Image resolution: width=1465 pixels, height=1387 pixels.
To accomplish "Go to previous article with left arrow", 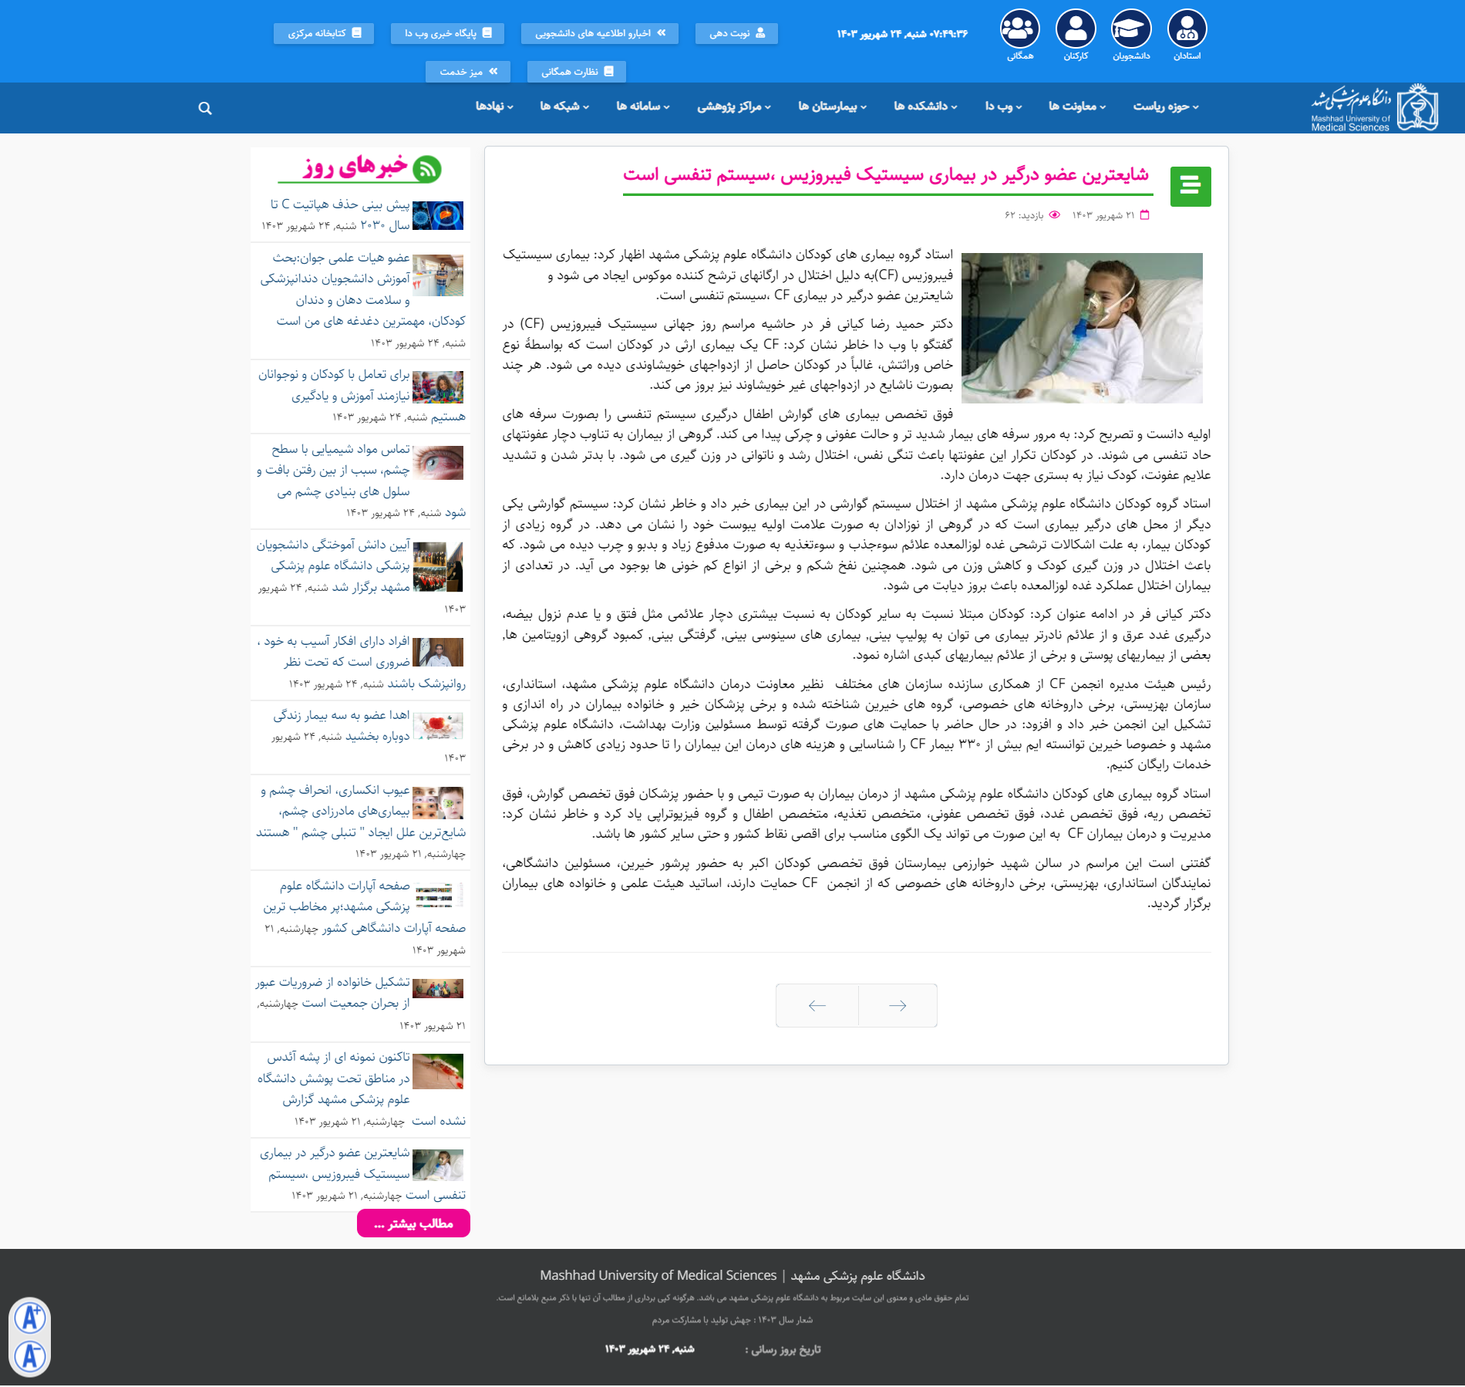I will click(x=817, y=1005).
